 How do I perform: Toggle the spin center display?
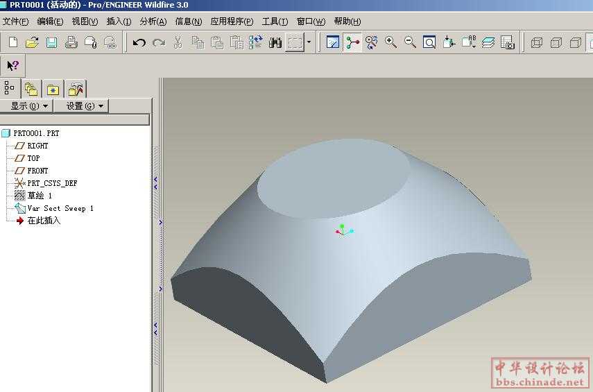tap(352, 42)
